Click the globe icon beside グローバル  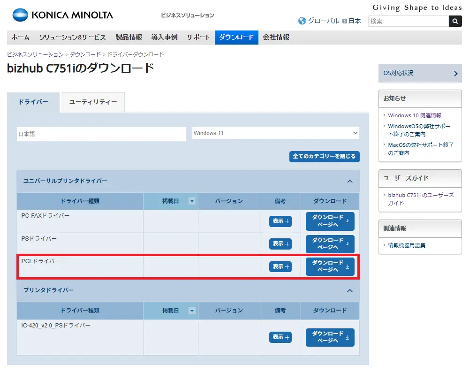(x=302, y=21)
